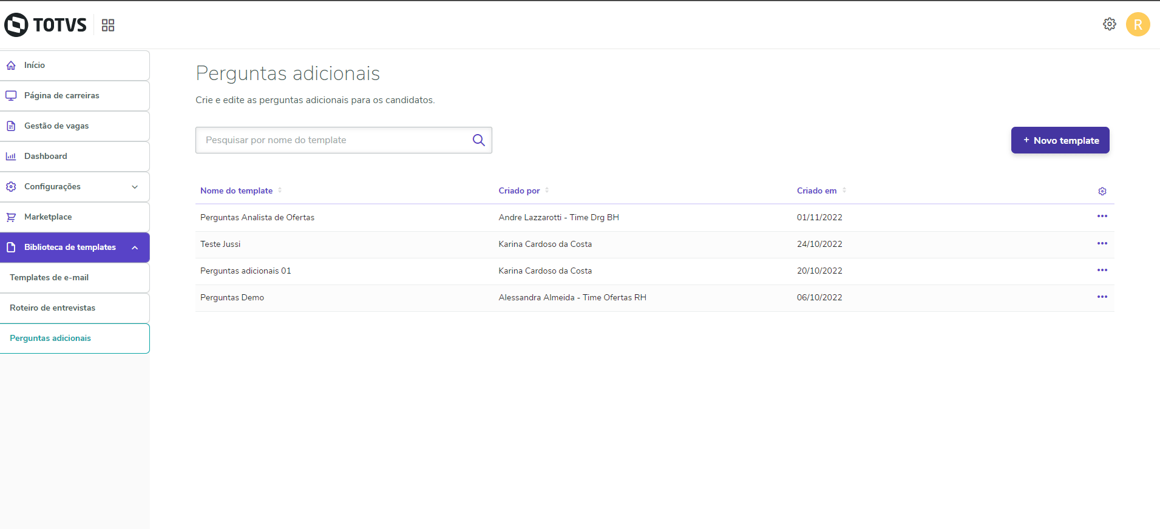Select the Perguntas Analista de Ofertas name
Image resolution: width=1160 pixels, height=529 pixels.
[257, 217]
